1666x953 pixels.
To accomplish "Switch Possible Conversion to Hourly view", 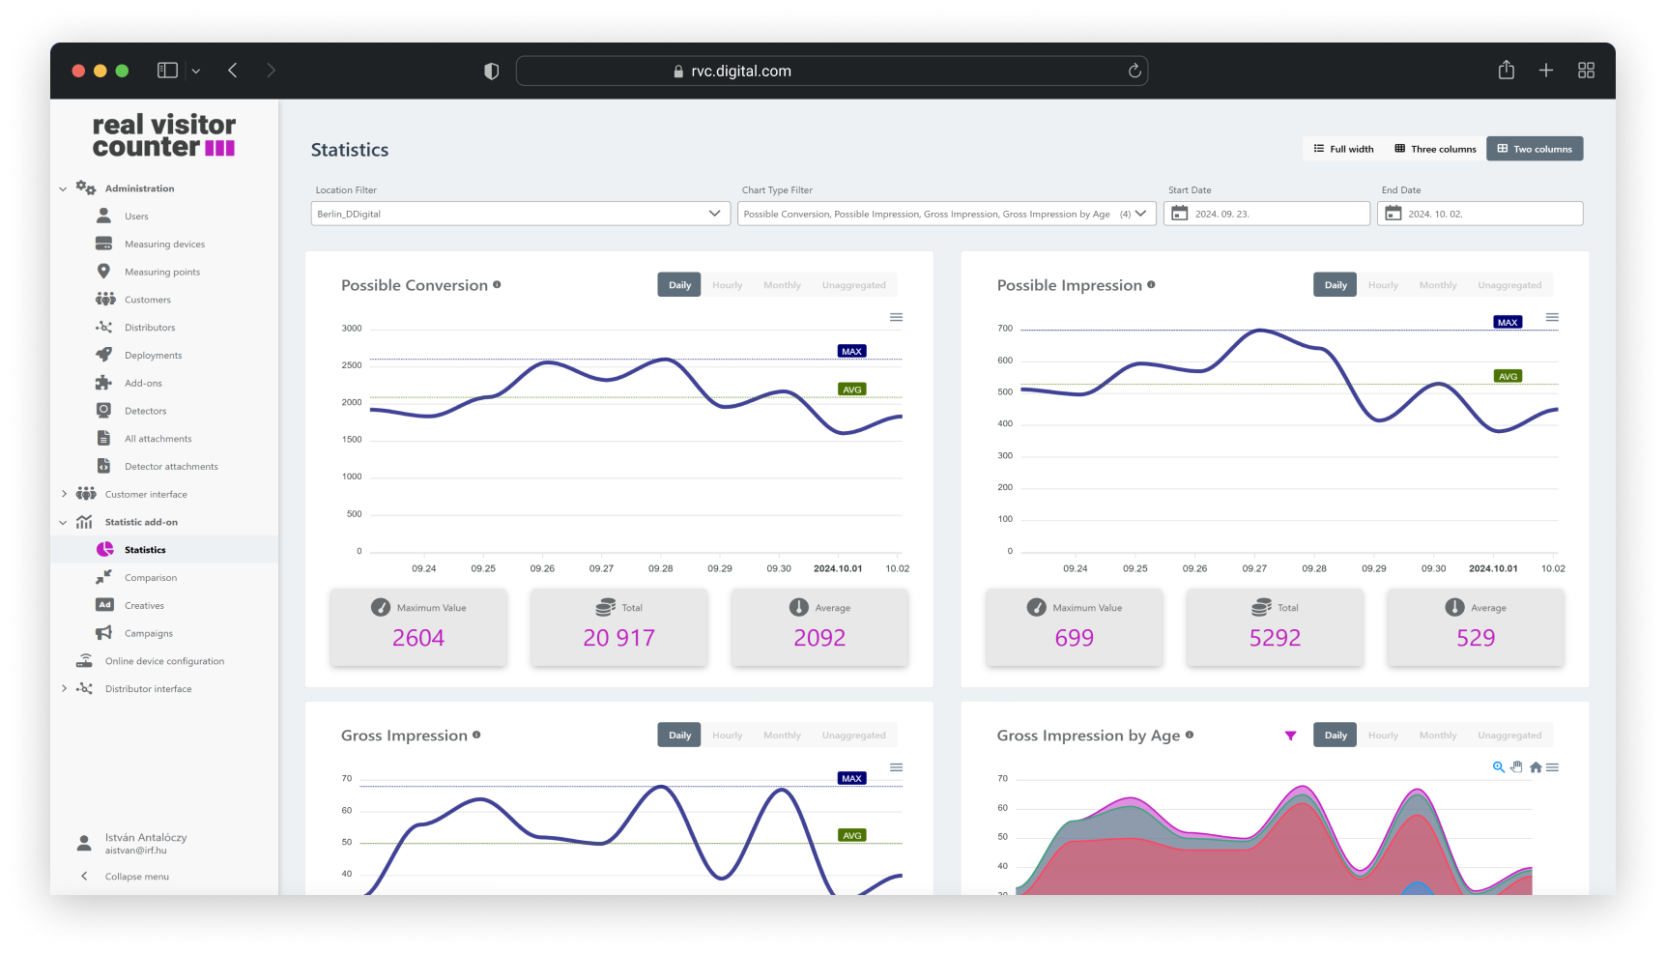I will coord(727,284).
